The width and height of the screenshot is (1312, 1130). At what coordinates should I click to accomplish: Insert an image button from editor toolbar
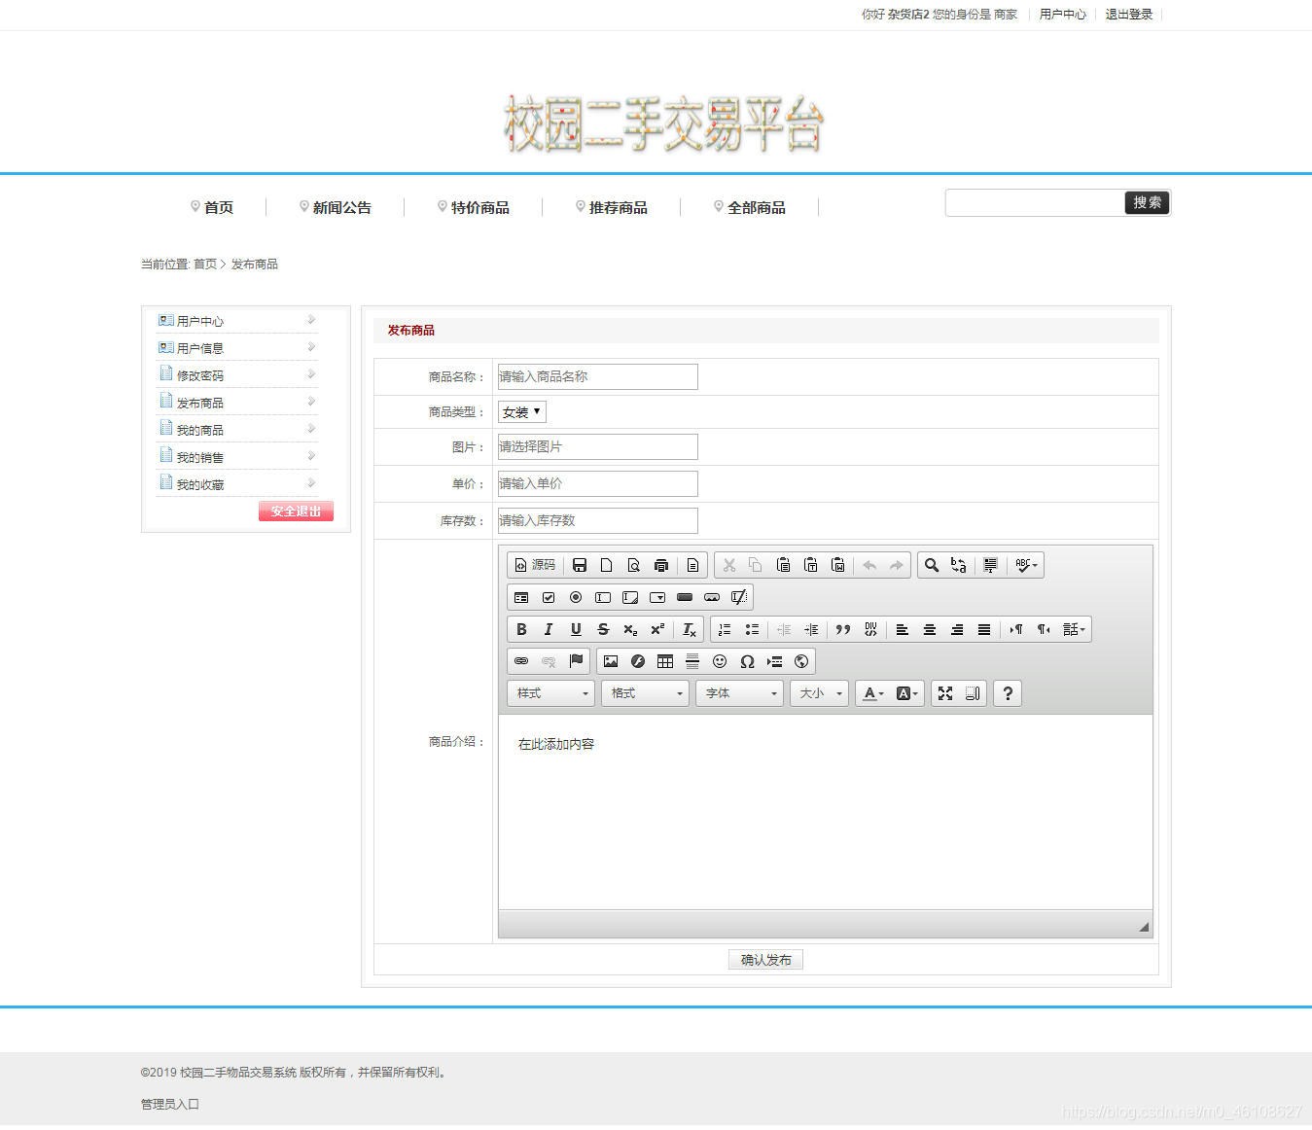coord(712,597)
